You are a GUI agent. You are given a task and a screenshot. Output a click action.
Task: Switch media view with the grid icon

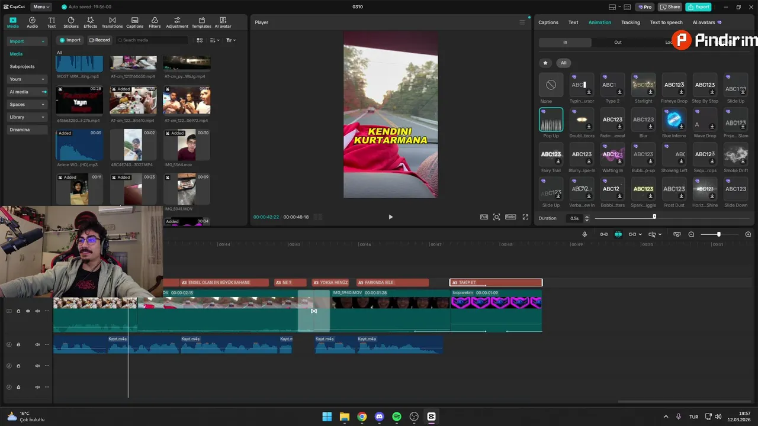[200, 40]
